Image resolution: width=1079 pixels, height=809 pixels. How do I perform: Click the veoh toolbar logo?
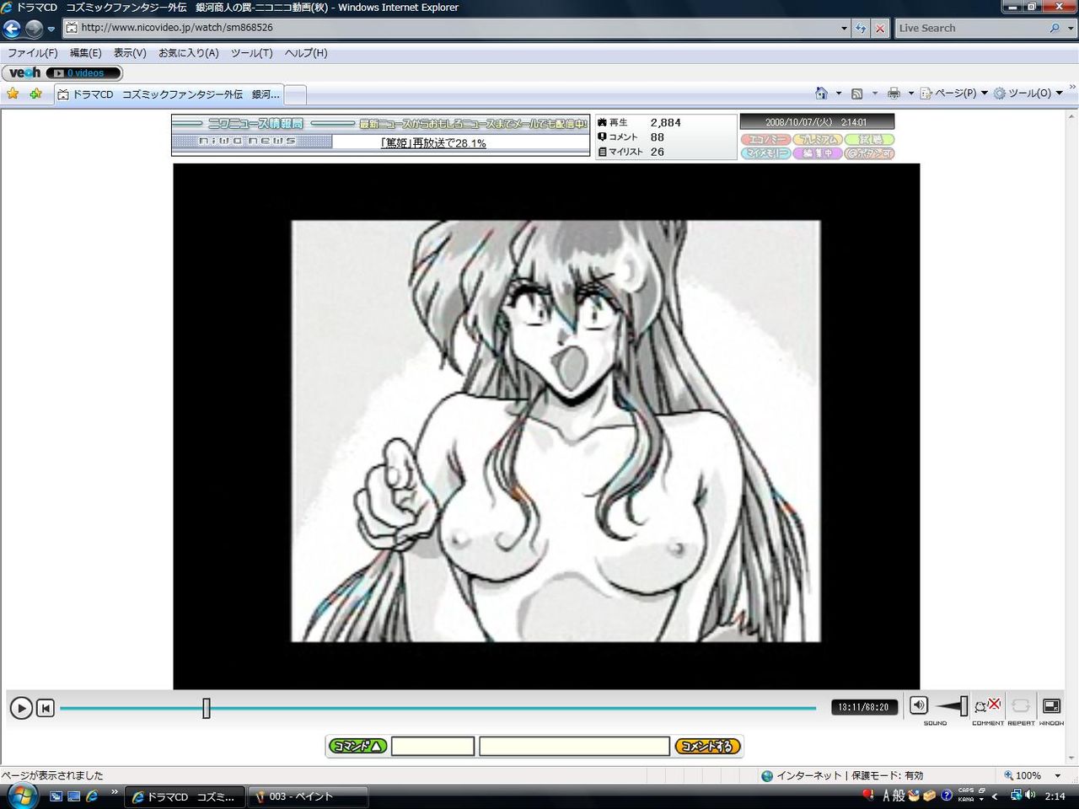(24, 72)
